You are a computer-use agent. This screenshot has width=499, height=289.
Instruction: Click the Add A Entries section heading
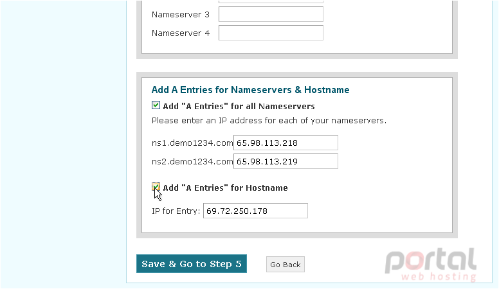250,90
